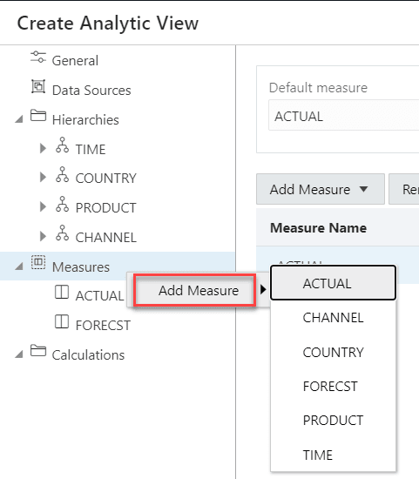Expand the PRODUCT hierarchy node
419x479 pixels.
point(43,206)
